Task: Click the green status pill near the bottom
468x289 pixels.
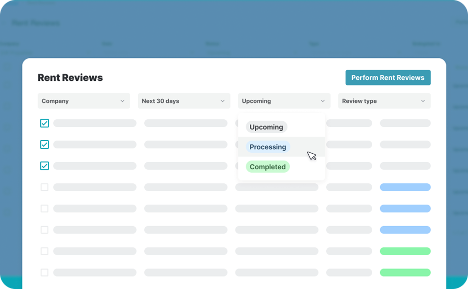Action: pos(405,251)
